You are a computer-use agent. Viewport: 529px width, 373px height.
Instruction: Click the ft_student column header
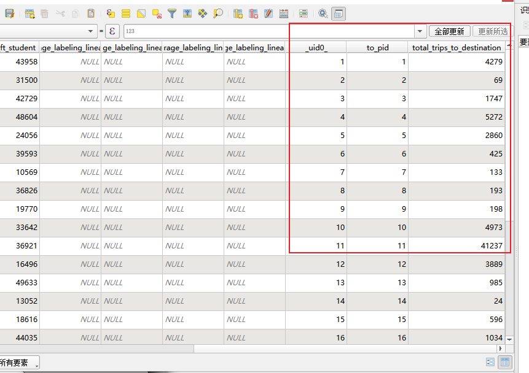pyautogui.click(x=20, y=47)
